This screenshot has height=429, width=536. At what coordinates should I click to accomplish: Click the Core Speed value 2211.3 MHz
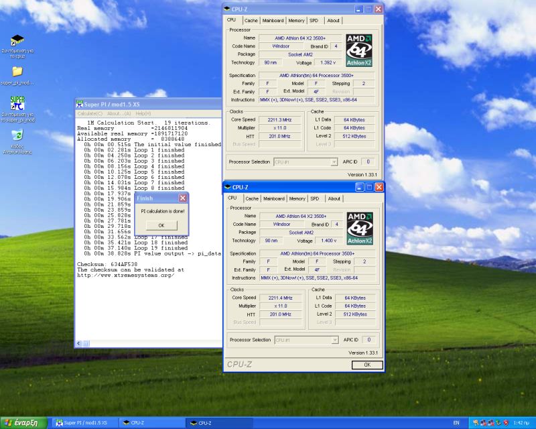pyautogui.click(x=279, y=120)
